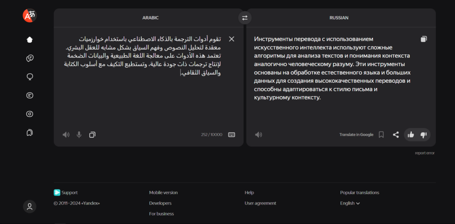Swap Arabic and Russian languages
The height and width of the screenshot is (224, 455).
(x=245, y=18)
